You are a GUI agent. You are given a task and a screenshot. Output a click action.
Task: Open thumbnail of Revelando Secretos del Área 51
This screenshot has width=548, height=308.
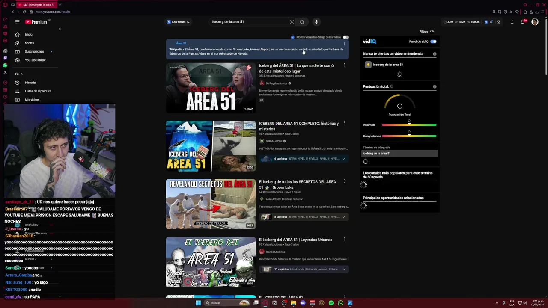coord(211,204)
